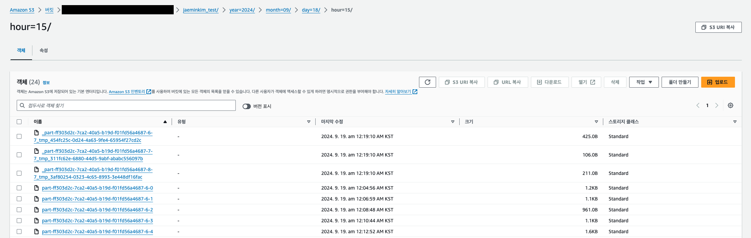Viewport: 751px width, 238px height.
Task: Open the 작업 actions dropdown
Action: (x=644, y=82)
